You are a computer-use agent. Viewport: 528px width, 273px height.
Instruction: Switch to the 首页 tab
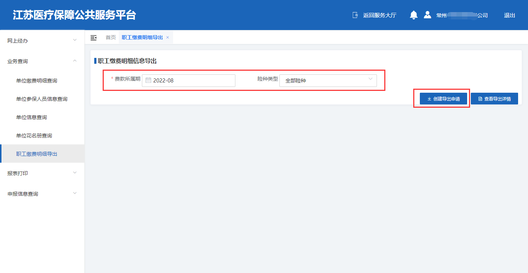(x=111, y=37)
